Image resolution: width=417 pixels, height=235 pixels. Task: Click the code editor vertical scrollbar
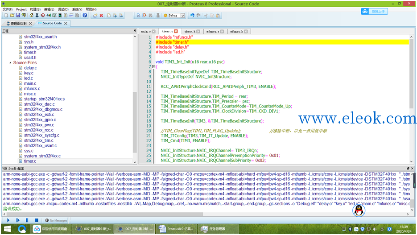click(x=412, y=73)
